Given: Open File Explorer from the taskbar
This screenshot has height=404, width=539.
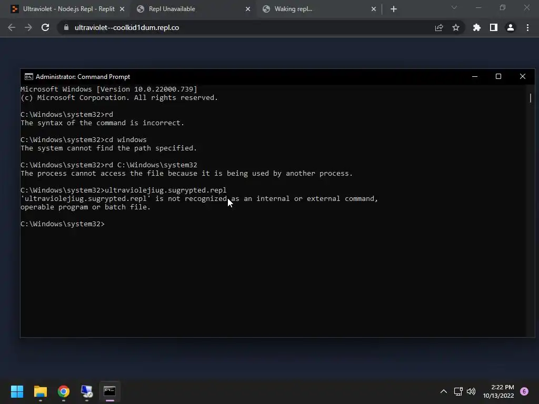Looking at the screenshot, I should (x=40, y=391).
